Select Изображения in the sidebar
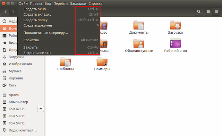Image resolution: width=222 pixels, height=136 pixels. 22,64
